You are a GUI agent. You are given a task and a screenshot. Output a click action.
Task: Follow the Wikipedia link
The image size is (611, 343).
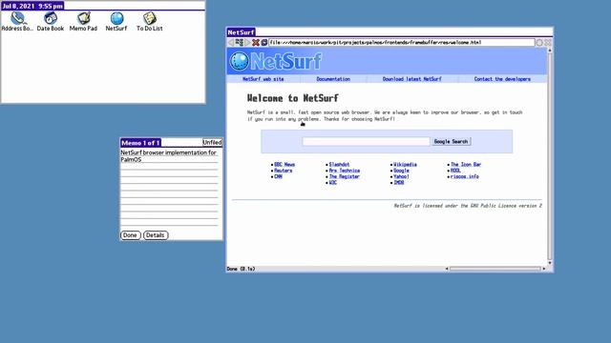[405, 165]
